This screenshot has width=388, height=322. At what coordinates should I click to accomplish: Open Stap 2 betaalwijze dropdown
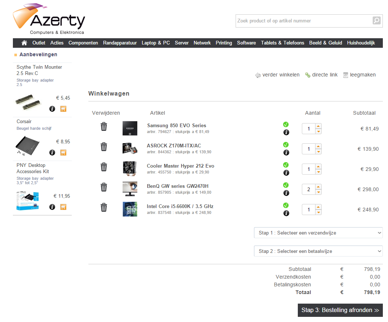(x=318, y=251)
